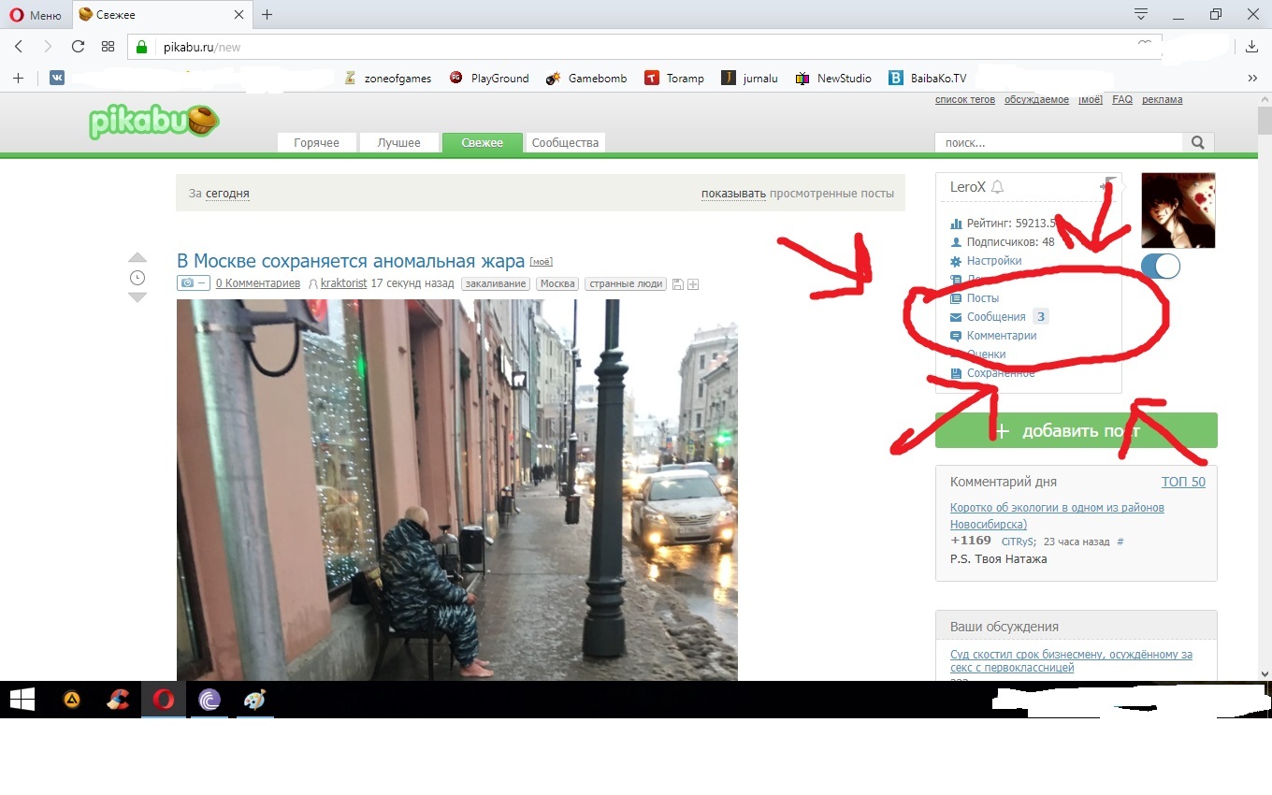Open Сообщения with 3 unread

pyautogui.click(x=998, y=317)
